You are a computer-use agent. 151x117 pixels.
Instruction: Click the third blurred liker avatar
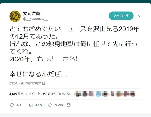(x=91, y=94)
